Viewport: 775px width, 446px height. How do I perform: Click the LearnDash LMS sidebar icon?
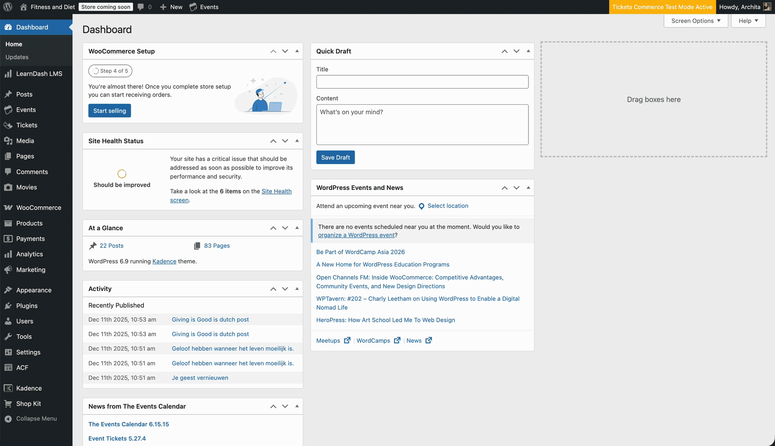8,74
